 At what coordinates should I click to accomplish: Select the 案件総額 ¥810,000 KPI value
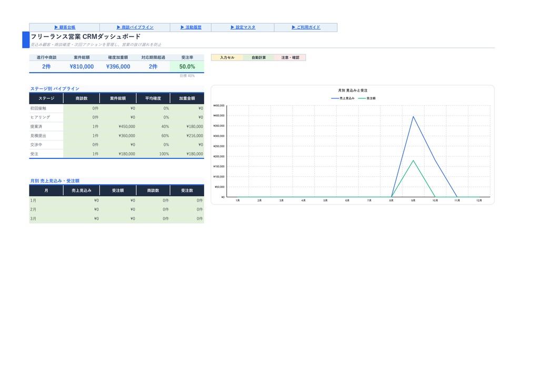tap(82, 67)
